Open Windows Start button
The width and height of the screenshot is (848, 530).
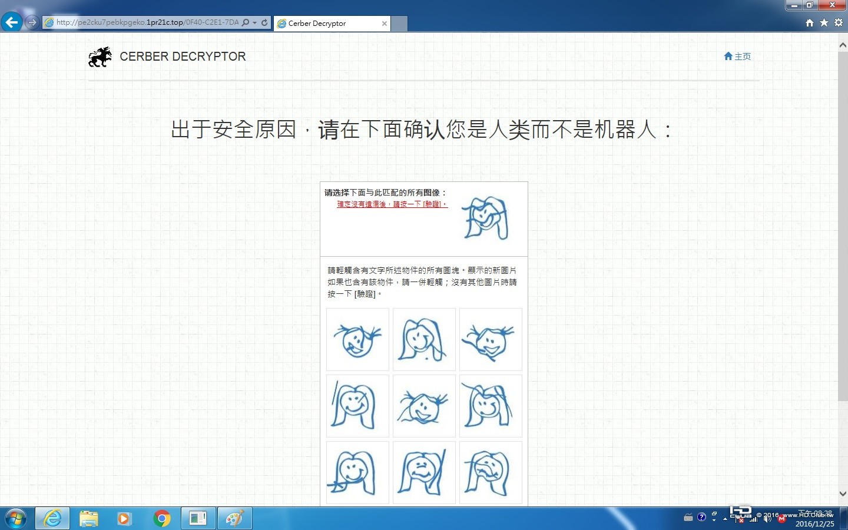(x=16, y=519)
